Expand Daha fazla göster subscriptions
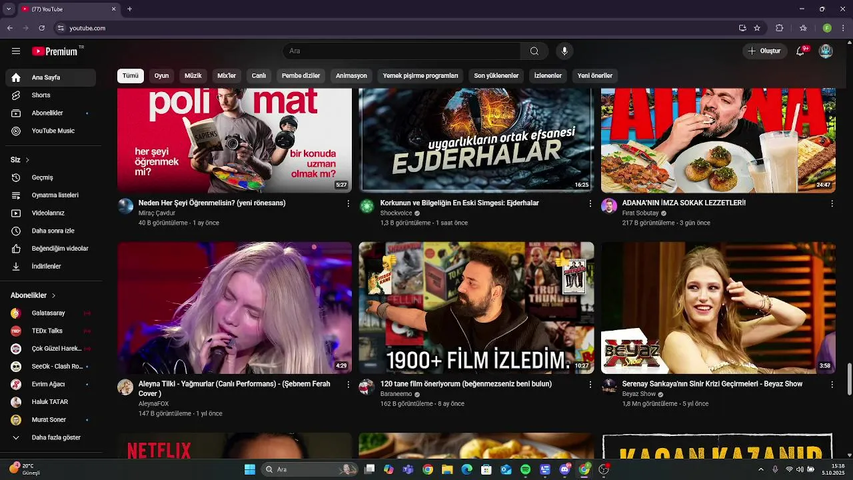 pos(51,437)
